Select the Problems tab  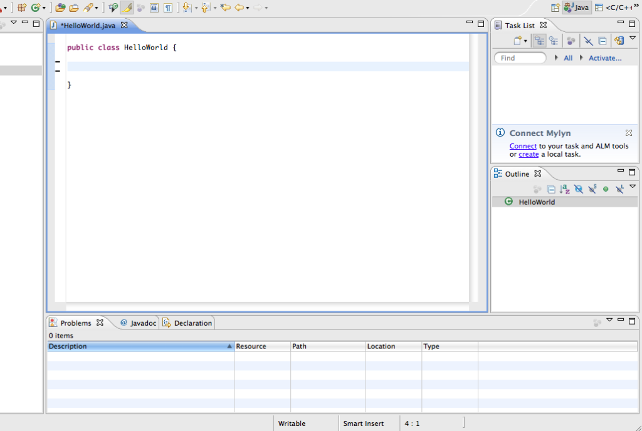tap(76, 323)
